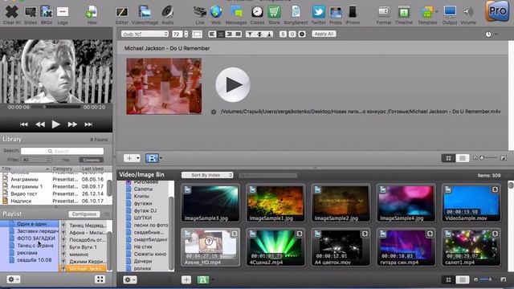
Task: Skip to previous in the preview transport
Action: [x=24, y=124]
